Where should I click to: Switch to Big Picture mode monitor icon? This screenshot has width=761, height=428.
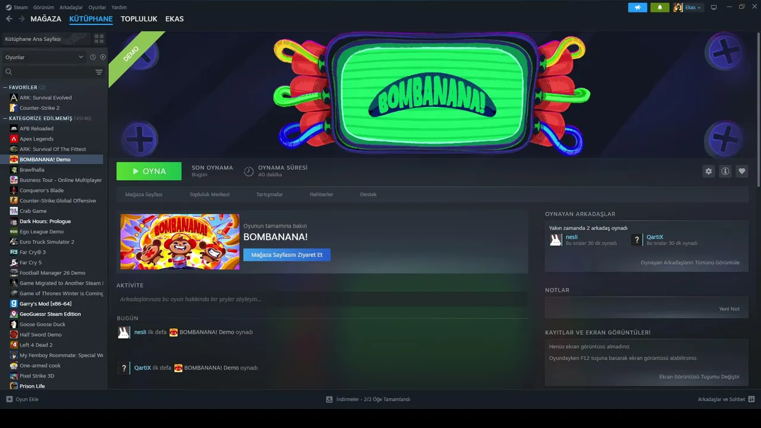(x=714, y=7)
